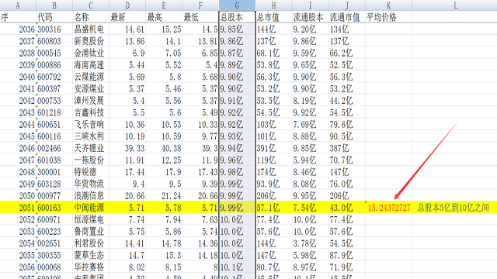
Task: Select column K header
Action: 388,5
